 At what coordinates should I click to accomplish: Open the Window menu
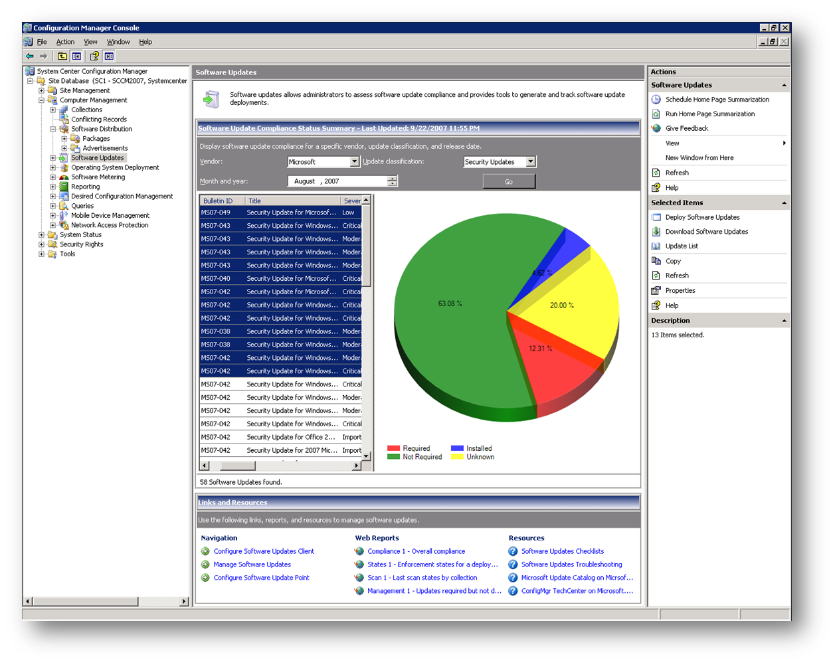(118, 42)
